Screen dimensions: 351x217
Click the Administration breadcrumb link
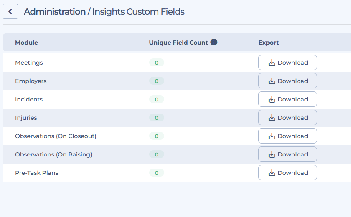[x=55, y=12]
